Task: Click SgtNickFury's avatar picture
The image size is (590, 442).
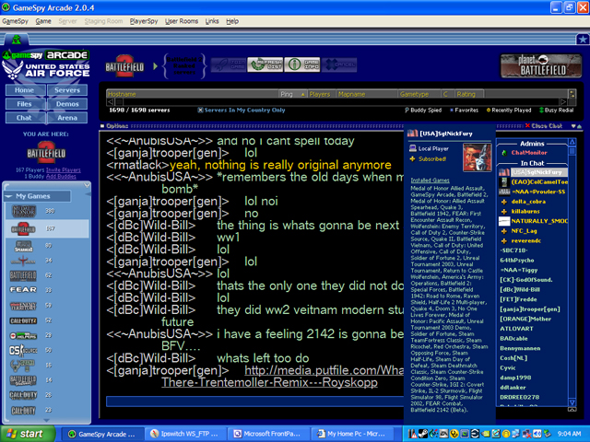Action: click(x=477, y=157)
